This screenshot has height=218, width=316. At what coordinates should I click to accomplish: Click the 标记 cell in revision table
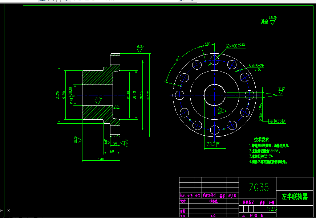pyautogui.click(x=183, y=196)
